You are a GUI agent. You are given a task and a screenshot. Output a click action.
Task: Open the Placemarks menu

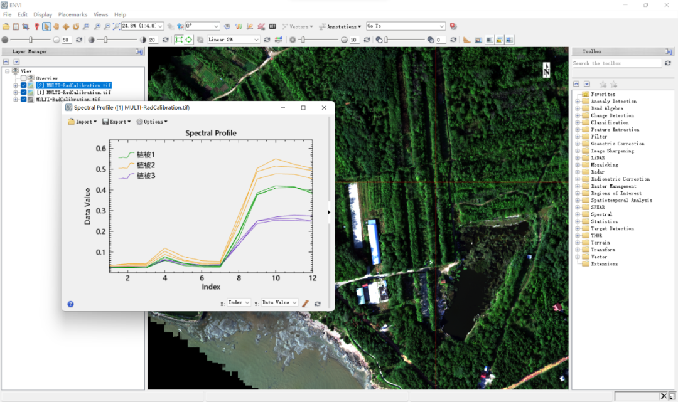(x=73, y=14)
